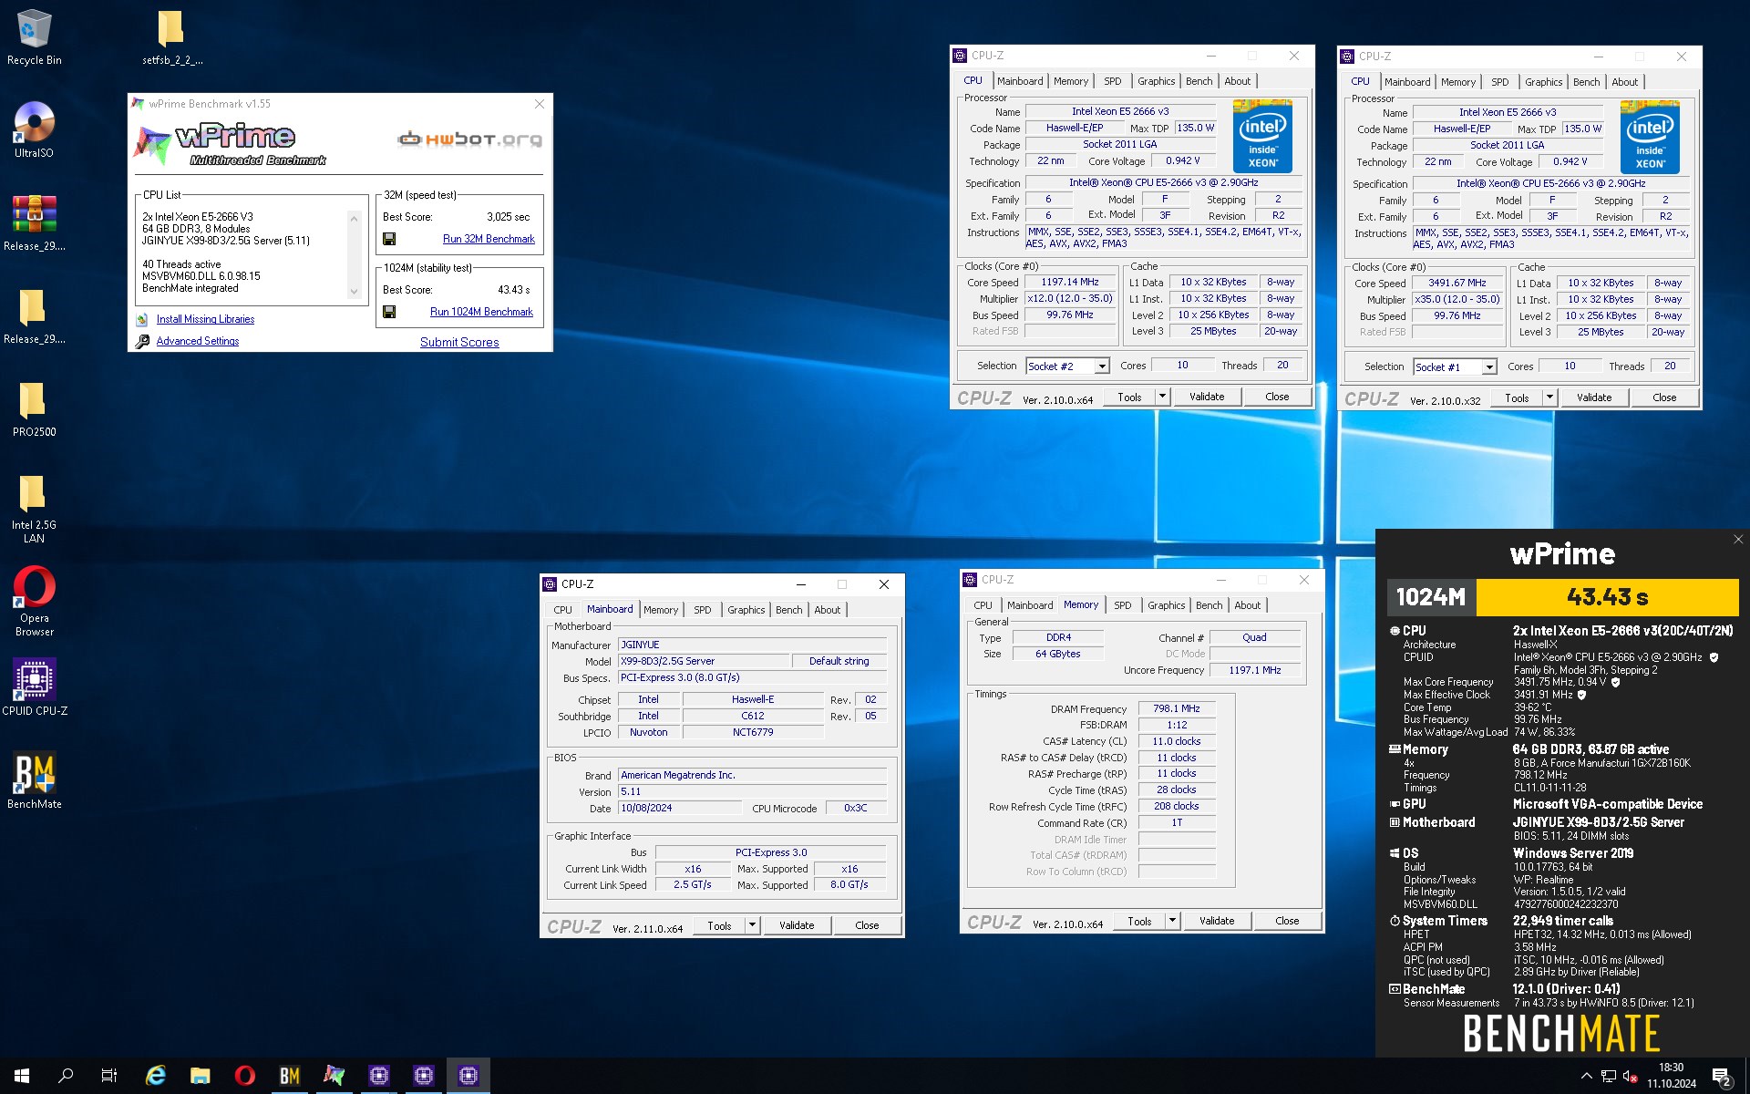The height and width of the screenshot is (1094, 1750).
Task: Expand Tools dropdown arrow in Socket #1 CPU-Z
Action: click(1549, 397)
